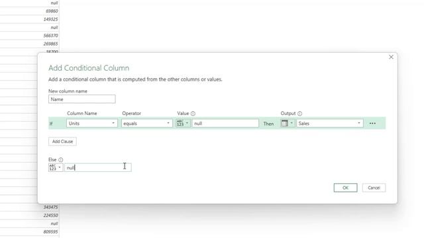Viewport: 424px width, 238px height.
Task: Open the clause options ellipsis menu
Action: click(x=372, y=124)
